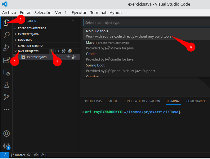Screen dimensions: 210x159
Task: Expand the Esquema outline section
Action: click(x=46, y=40)
